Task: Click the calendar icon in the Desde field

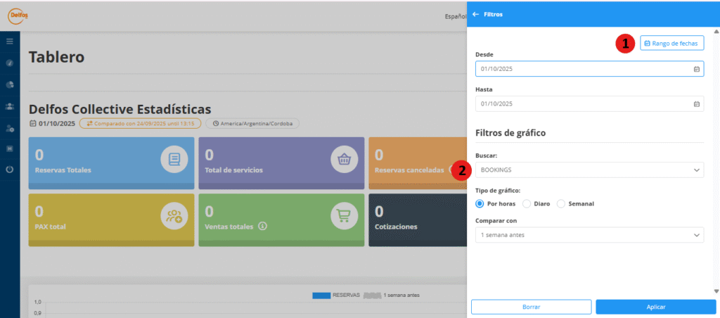Action: [696, 69]
